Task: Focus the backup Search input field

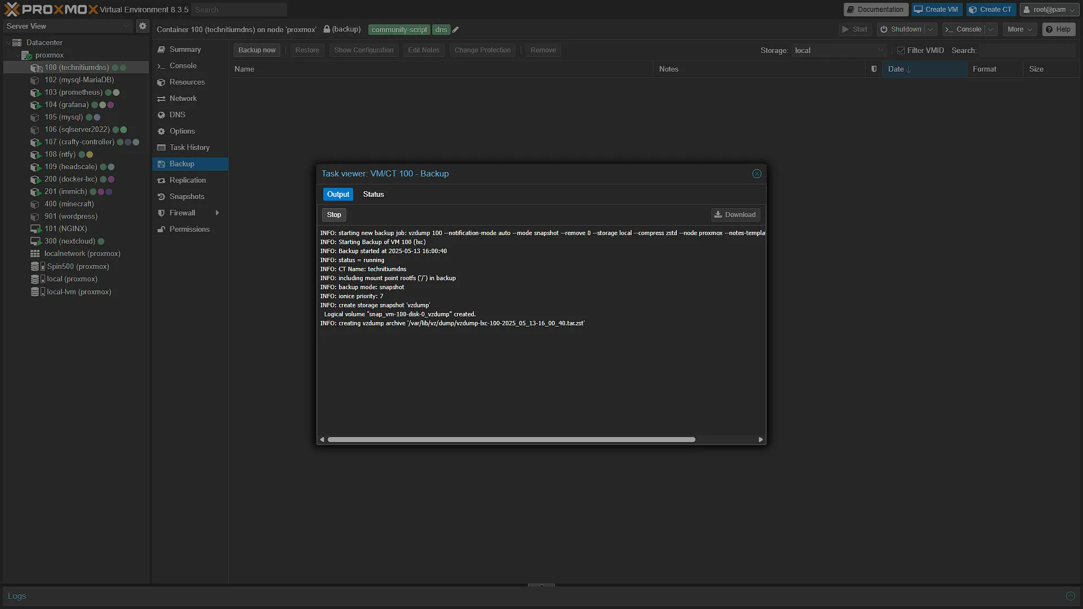Action: pyautogui.click(x=1028, y=51)
